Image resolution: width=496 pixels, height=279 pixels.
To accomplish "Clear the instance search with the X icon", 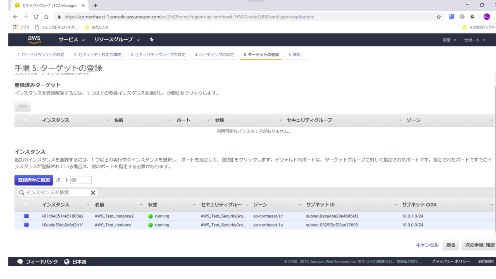I will (x=93, y=192).
